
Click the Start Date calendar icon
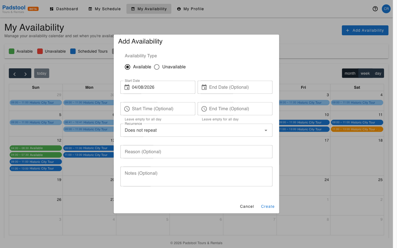click(127, 87)
